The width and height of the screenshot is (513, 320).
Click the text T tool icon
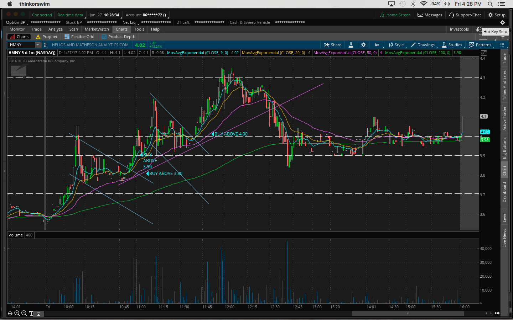pyautogui.click(x=31, y=313)
